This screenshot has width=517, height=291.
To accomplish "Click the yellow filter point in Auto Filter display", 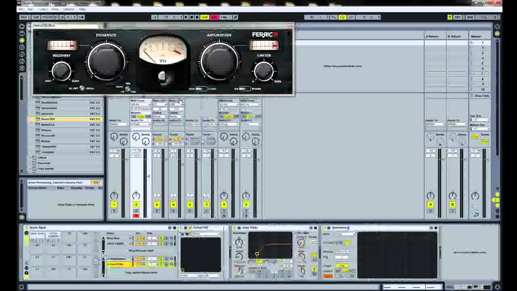I will pyautogui.click(x=257, y=254).
